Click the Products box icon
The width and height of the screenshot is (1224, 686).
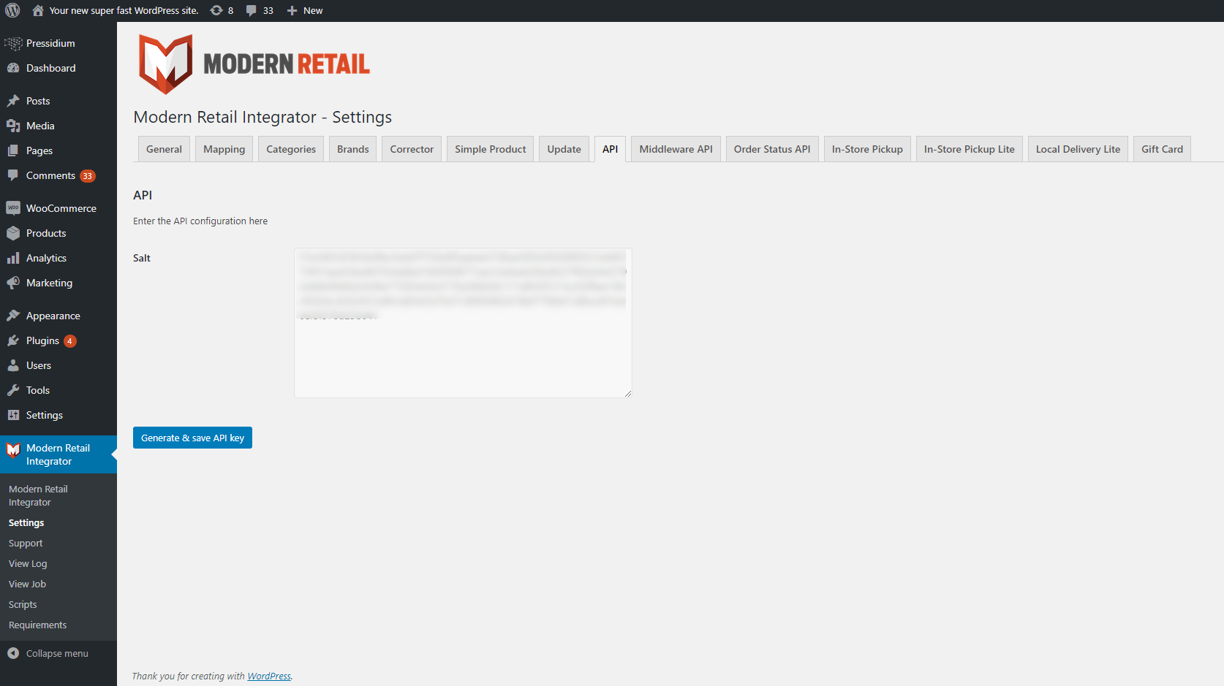[13, 233]
